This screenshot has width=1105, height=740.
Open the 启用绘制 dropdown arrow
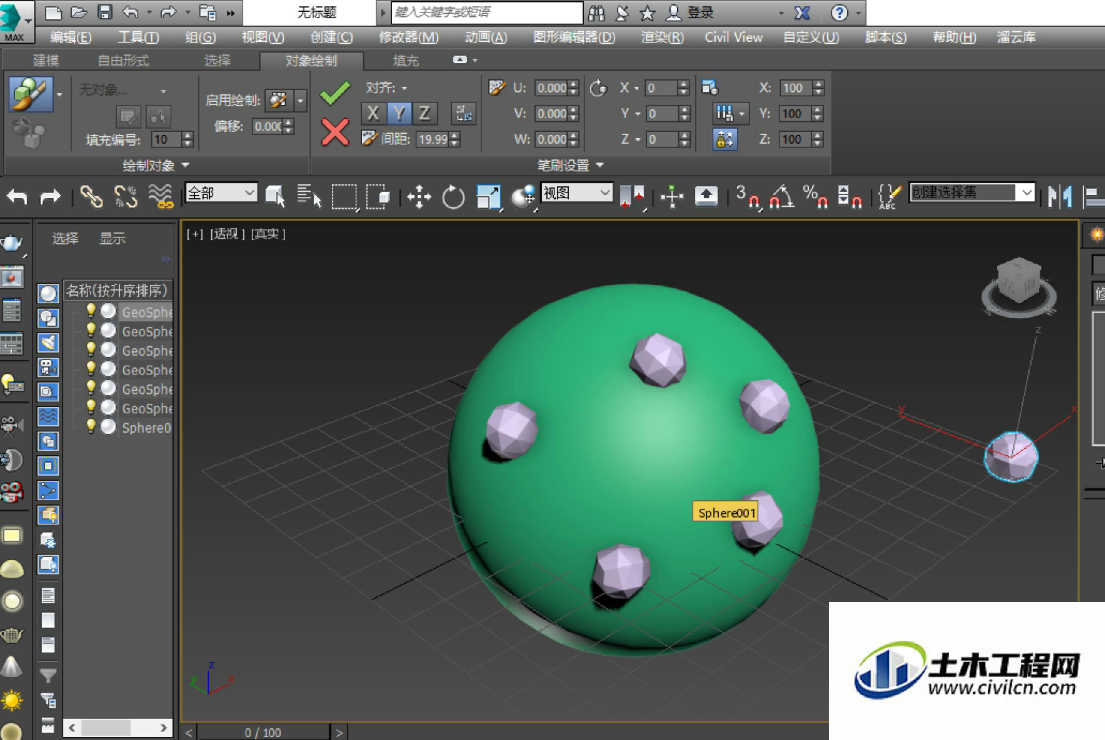click(x=300, y=101)
